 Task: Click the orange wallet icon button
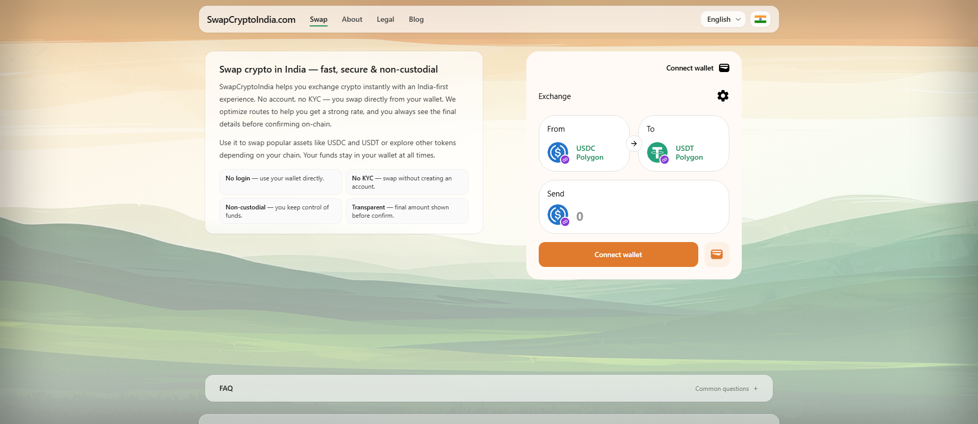tap(717, 255)
